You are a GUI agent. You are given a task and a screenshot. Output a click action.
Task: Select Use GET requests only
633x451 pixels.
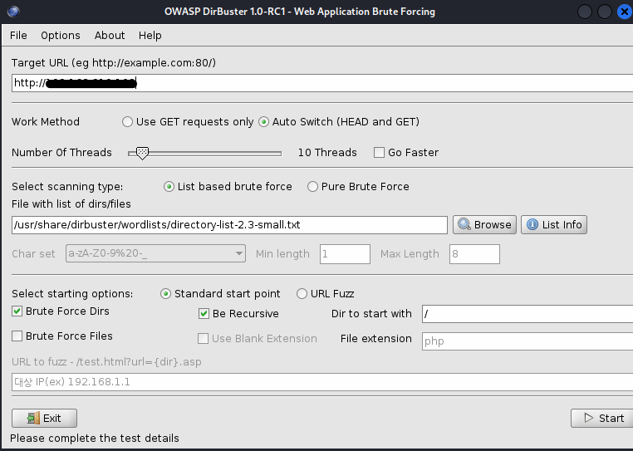click(x=127, y=122)
